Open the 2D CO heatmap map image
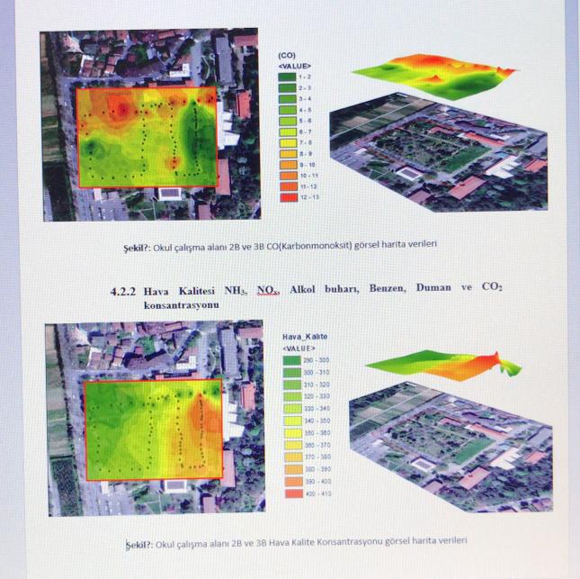Screen dimensions: 580x579 [x=151, y=126]
